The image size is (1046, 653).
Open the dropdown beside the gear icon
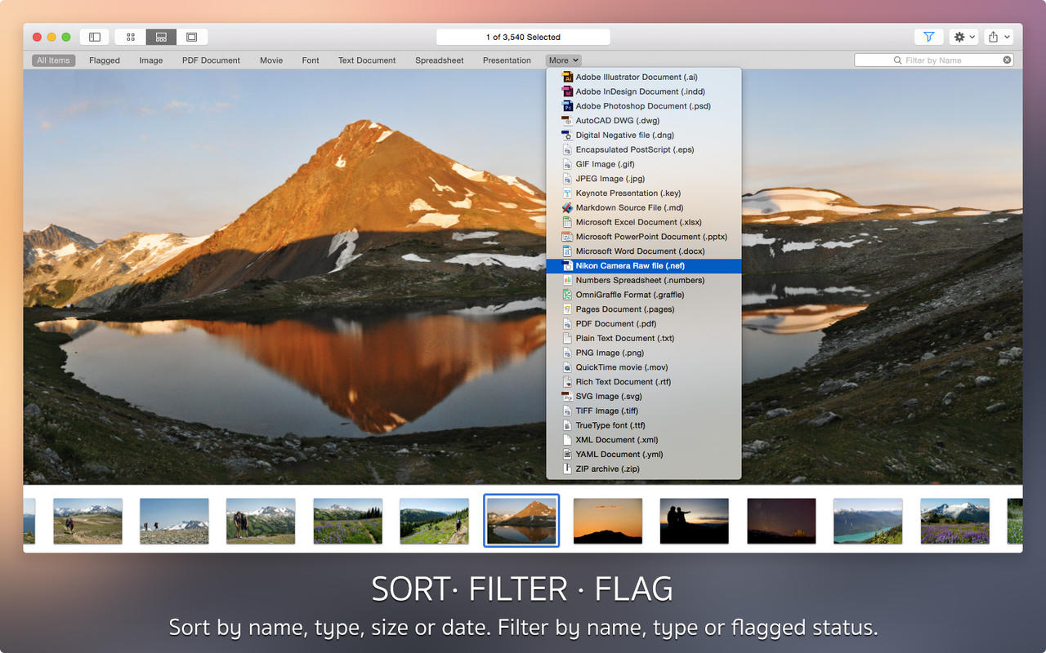coord(971,36)
